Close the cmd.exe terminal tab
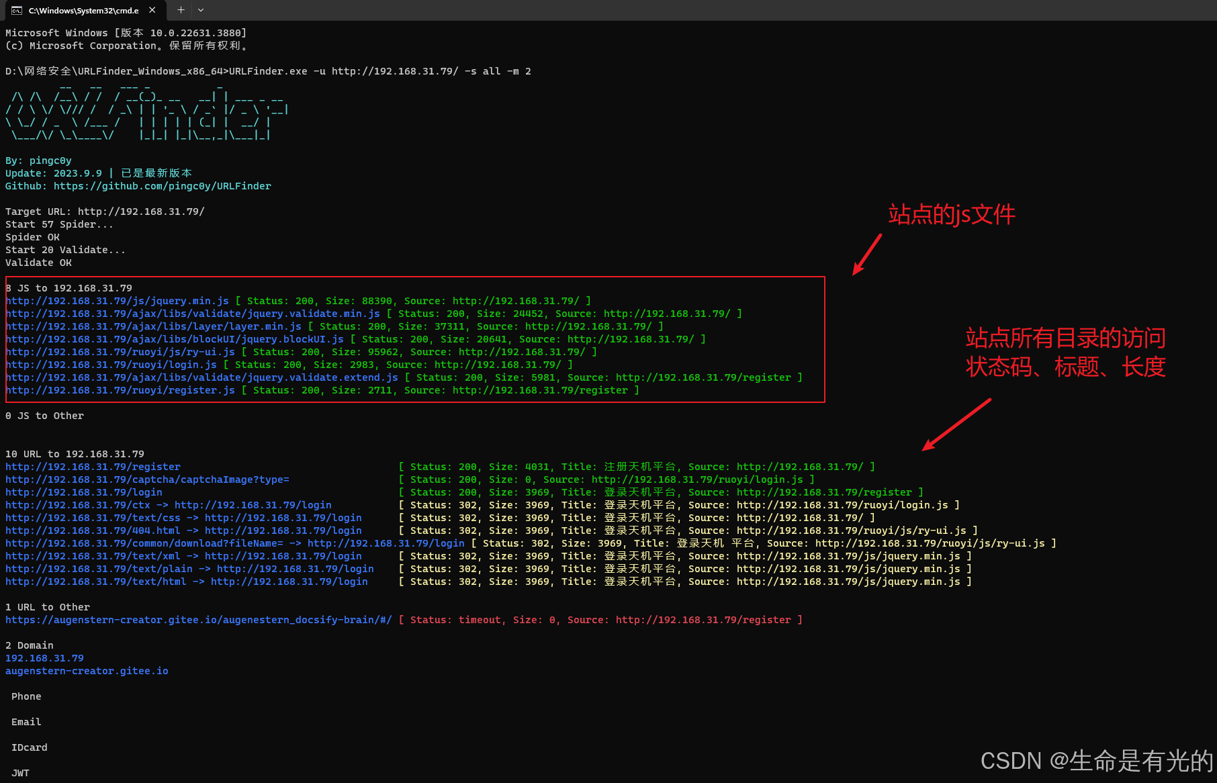Viewport: 1217px width, 783px height. pyautogui.click(x=152, y=10)
